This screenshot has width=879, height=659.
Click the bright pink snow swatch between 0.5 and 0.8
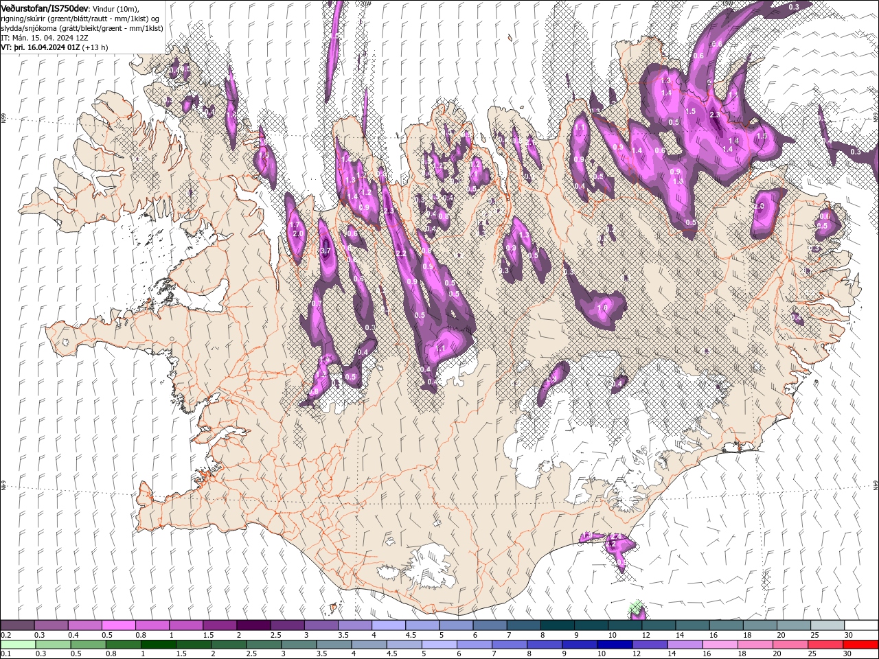coord(118,625)
